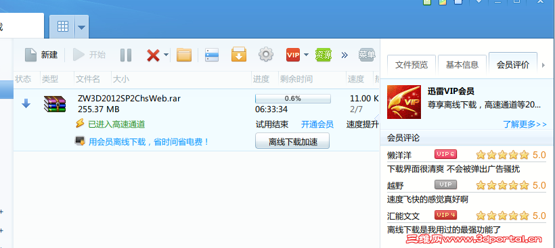Click 已进入高速通道 green text
The width and height of the screenshot is (555, 248).
point(116,124)
